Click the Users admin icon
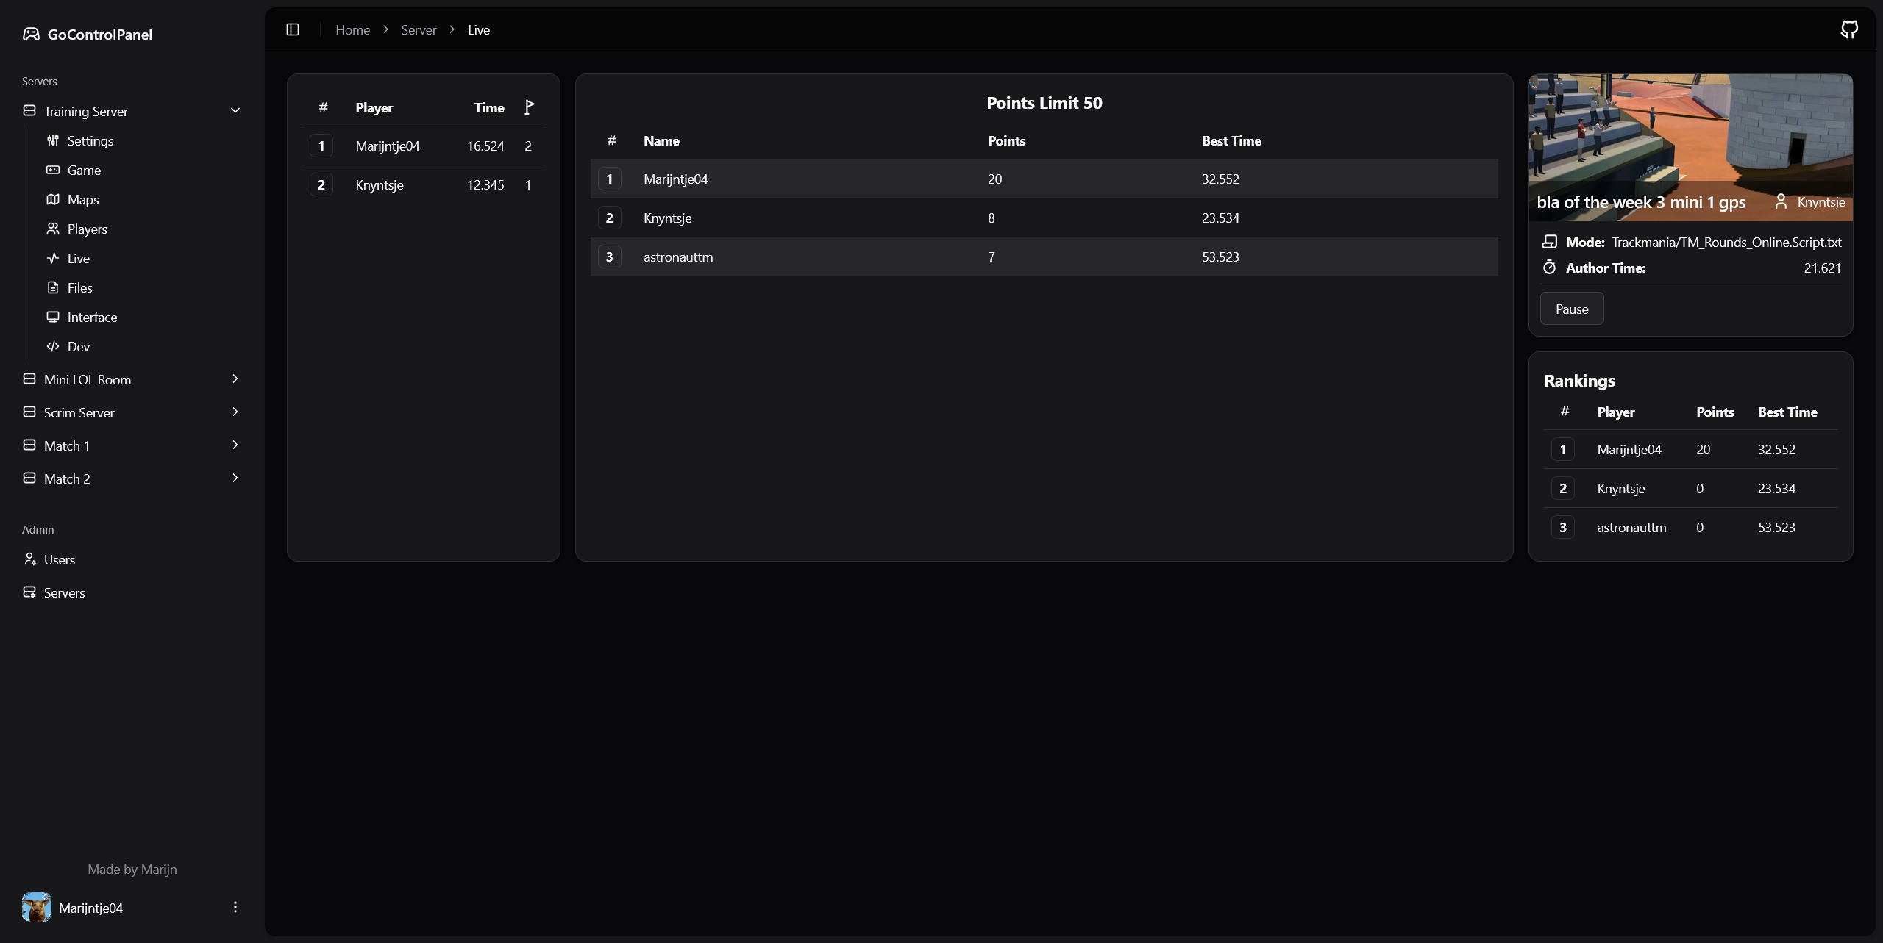This screenshot has width=1883, height=943. 29,559
